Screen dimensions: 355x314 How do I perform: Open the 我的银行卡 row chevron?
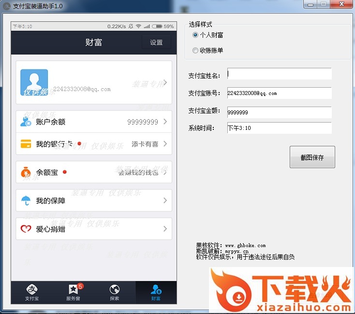point(165,143)
